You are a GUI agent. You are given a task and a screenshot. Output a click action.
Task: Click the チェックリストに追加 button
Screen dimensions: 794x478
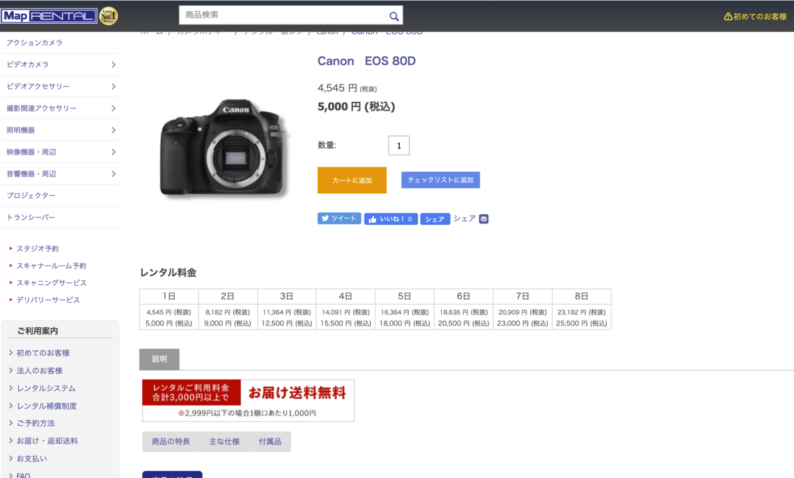[x=441, y=180]
